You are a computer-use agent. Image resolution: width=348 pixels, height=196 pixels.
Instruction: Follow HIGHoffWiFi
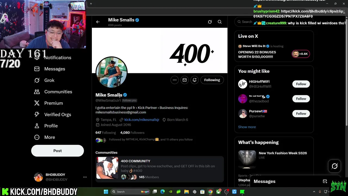click(x=301, y=84)
